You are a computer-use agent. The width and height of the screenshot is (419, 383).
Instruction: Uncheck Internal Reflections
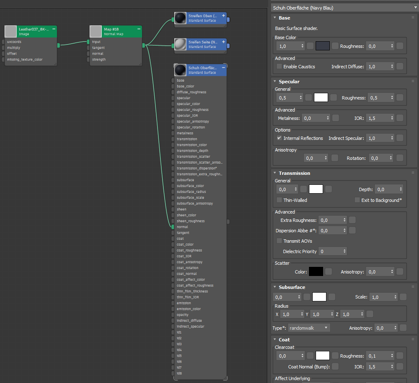pyautogui.click(x=279, y=138)
